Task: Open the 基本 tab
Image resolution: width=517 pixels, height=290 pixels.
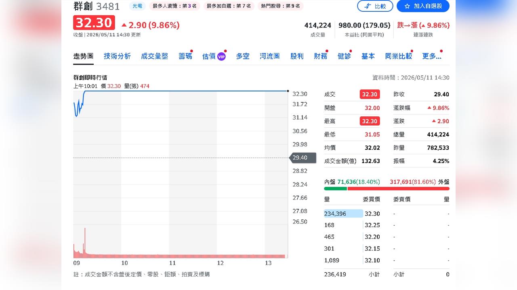Action: [368, 56]
